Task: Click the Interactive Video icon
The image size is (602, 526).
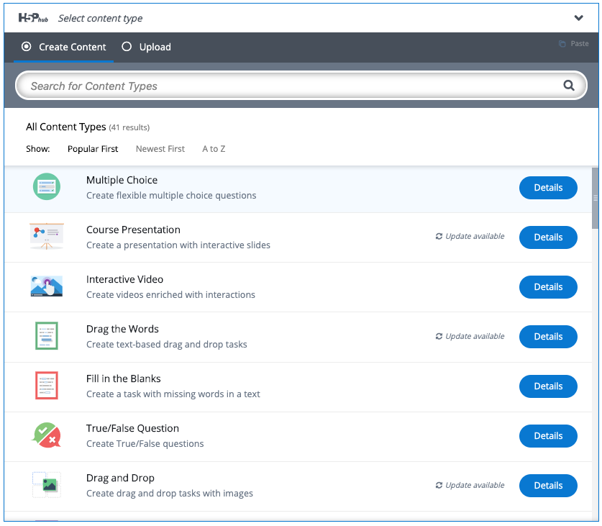Action: coord(47,286)
